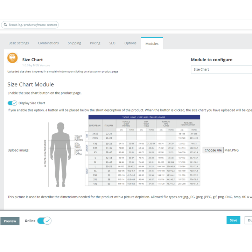Click the MEG Venture author link
The width and height of the screenshot is (252, 252).
(x=41, y=65)
